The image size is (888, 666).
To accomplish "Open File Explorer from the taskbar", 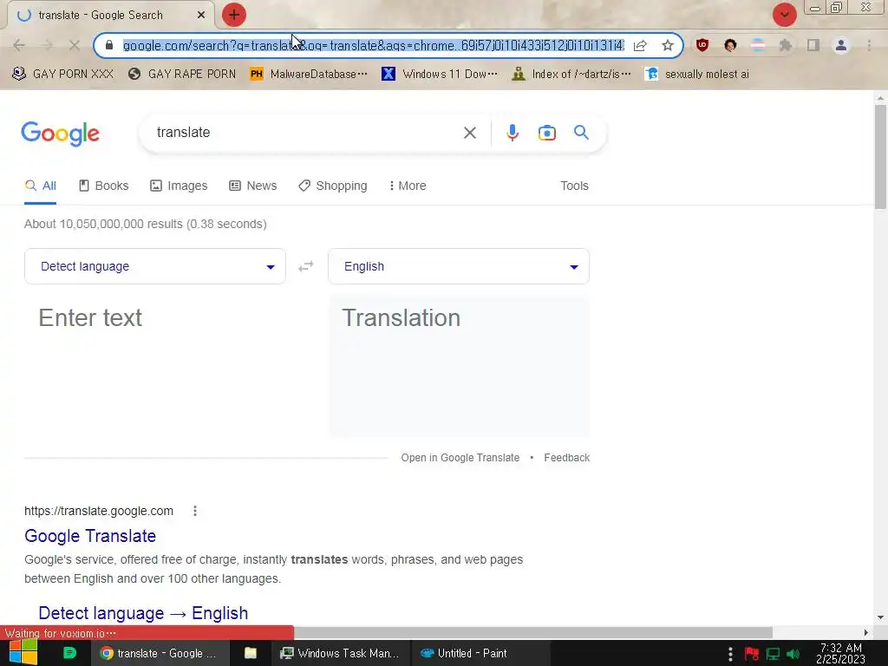I will (x=251, y=653).
